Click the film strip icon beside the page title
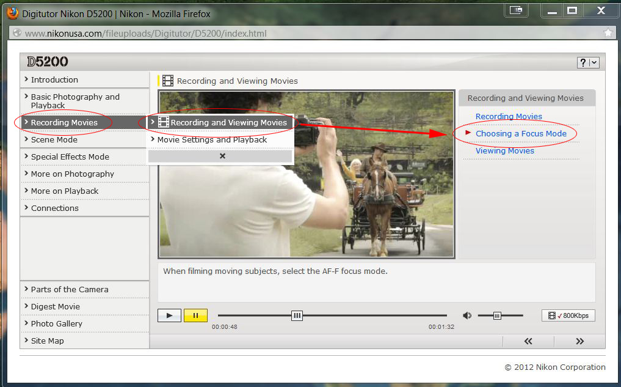Screen dimensions: 621x387 [x=168, y=81]
